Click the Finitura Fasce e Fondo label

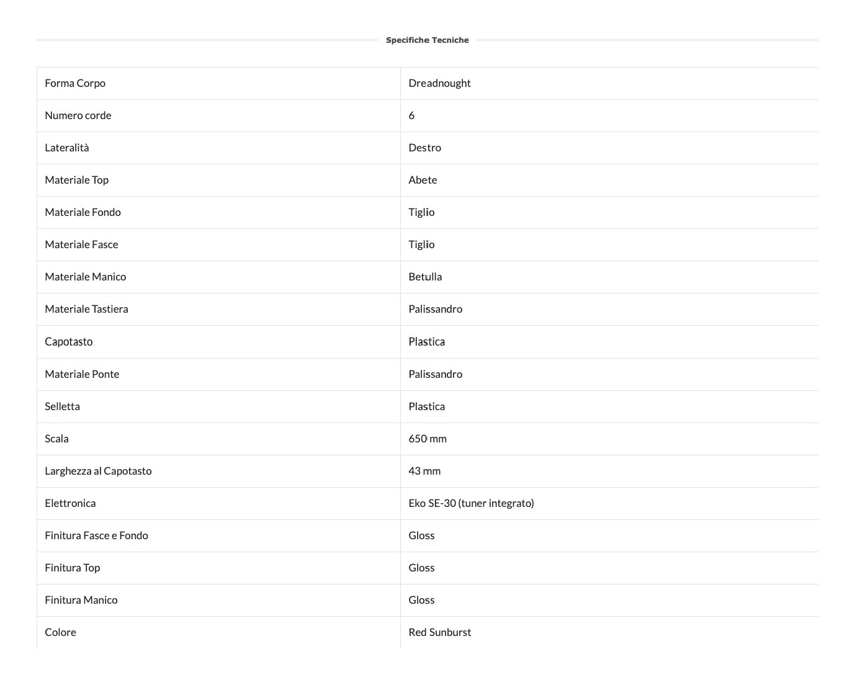[x=96, y=535]
